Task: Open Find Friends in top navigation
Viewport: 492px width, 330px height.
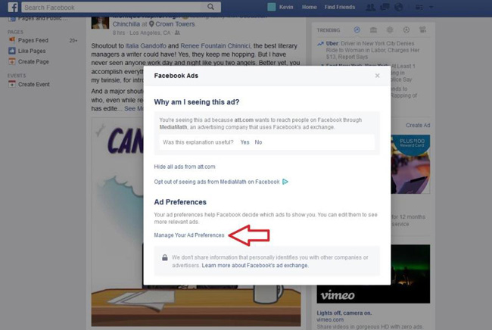Action: pos(339,7)
